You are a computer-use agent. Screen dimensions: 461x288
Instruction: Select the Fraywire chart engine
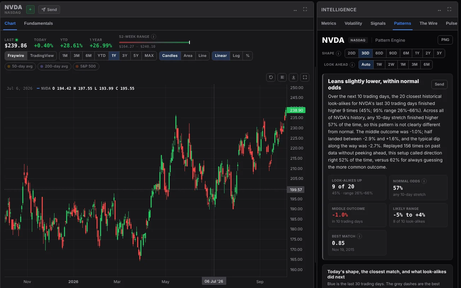(x=16, y=56)
